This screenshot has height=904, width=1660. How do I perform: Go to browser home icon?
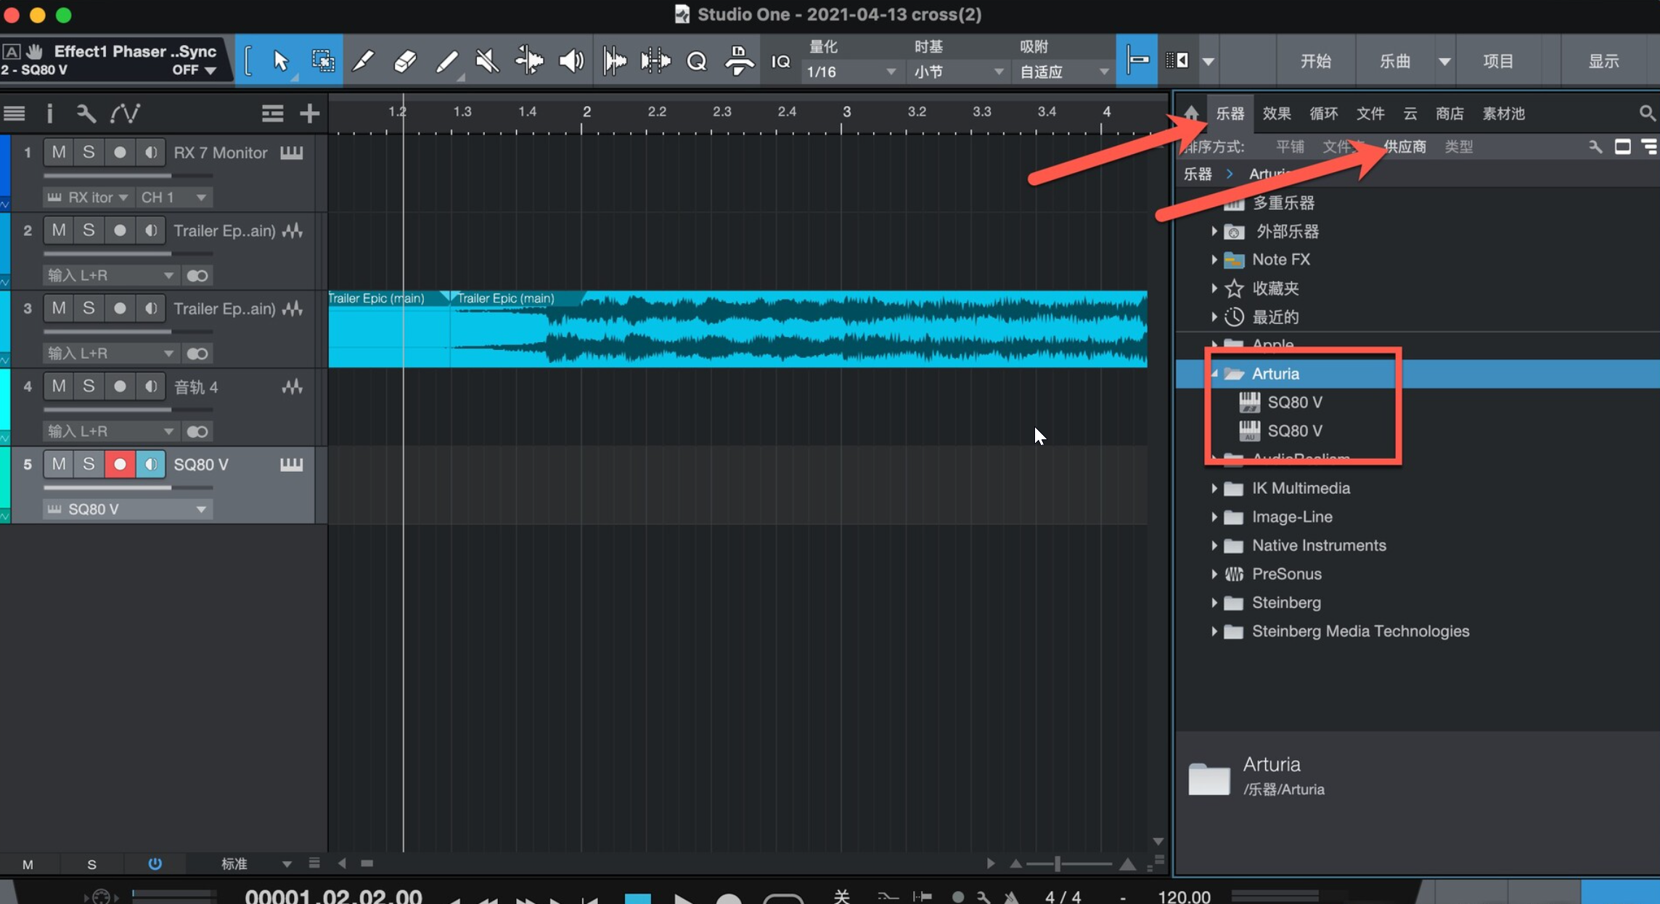(x=1191, y=113)
